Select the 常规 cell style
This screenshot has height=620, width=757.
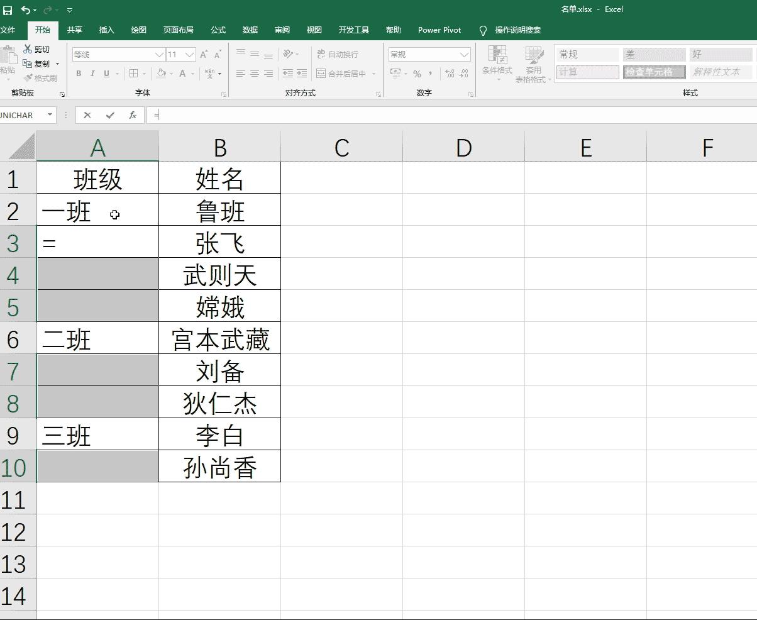pyautogui.click(x=588, y=55)
